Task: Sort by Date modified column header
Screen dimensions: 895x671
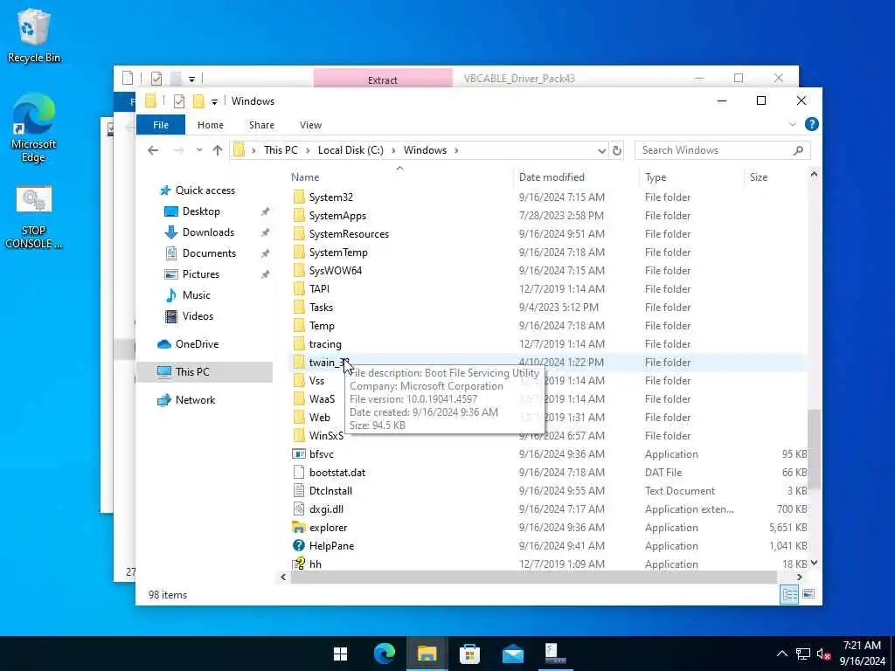Action: (576, 177)
